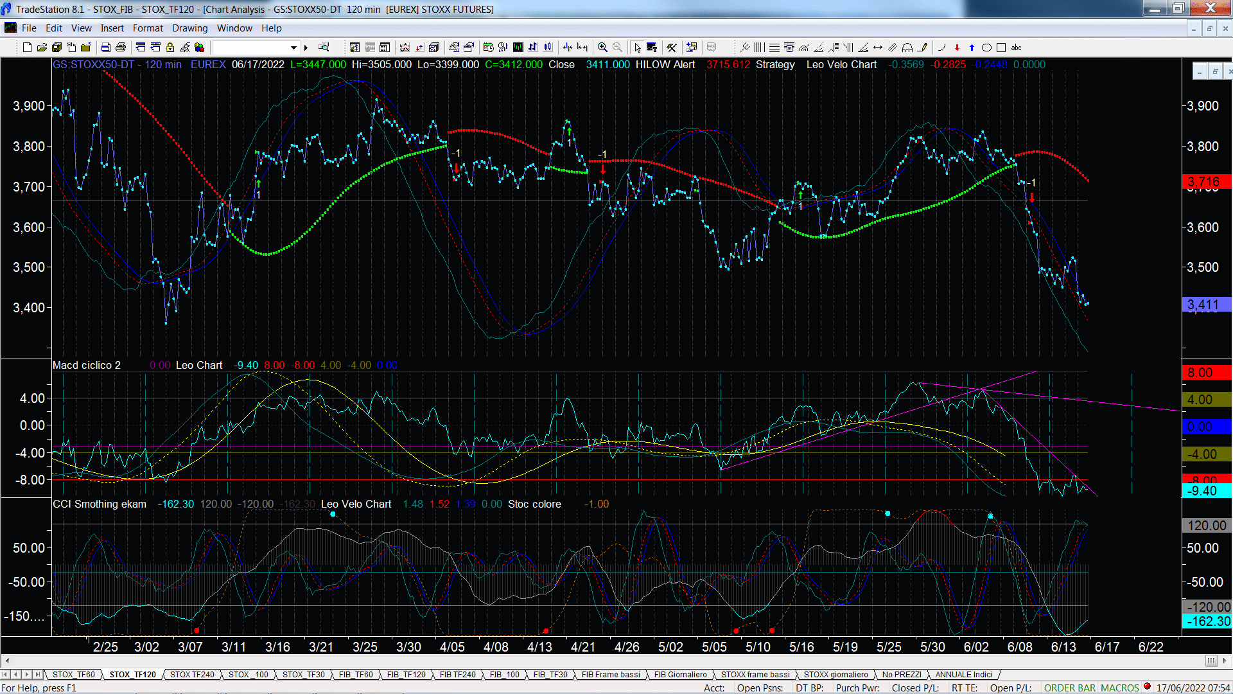Toggle MACROS in status bar
The width and height of the screenshot is (1233, 694).
1120,688
